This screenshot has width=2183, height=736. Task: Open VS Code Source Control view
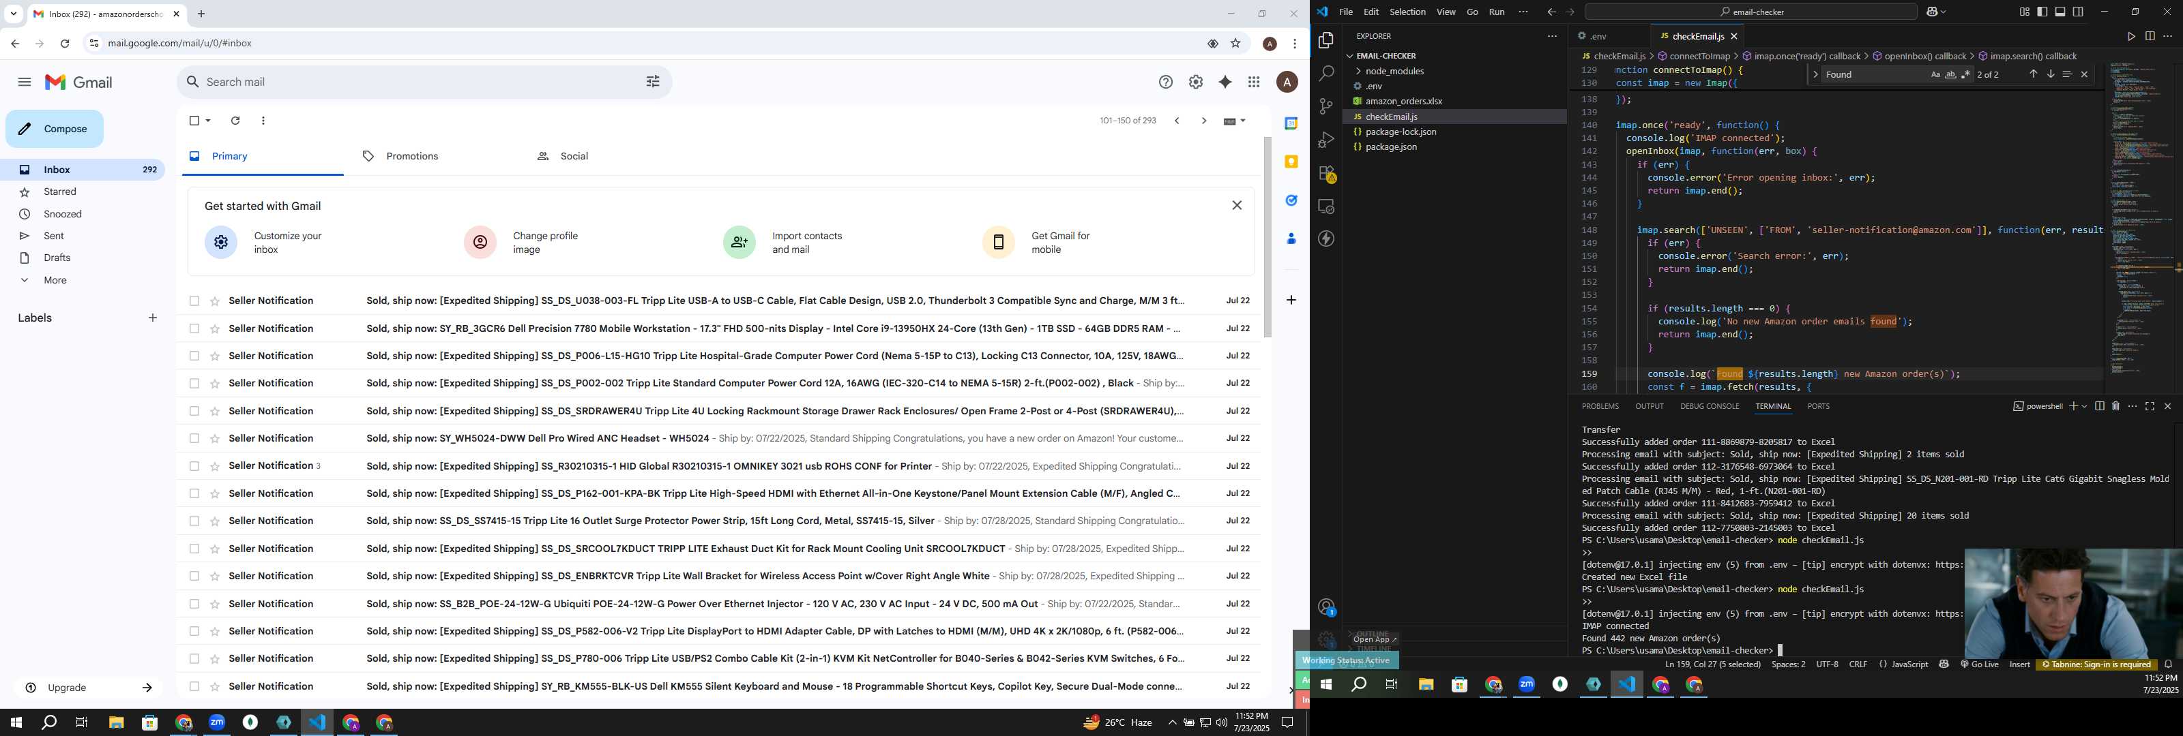click(1326, 107)
